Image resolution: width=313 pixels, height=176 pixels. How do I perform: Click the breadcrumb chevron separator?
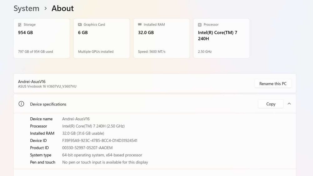45,8
